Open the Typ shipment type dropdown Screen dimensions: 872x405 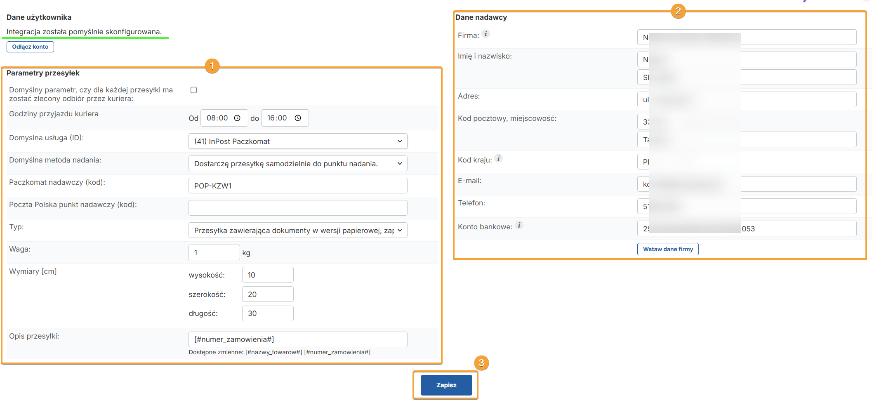pyautogui.click(x=297, y=231)
